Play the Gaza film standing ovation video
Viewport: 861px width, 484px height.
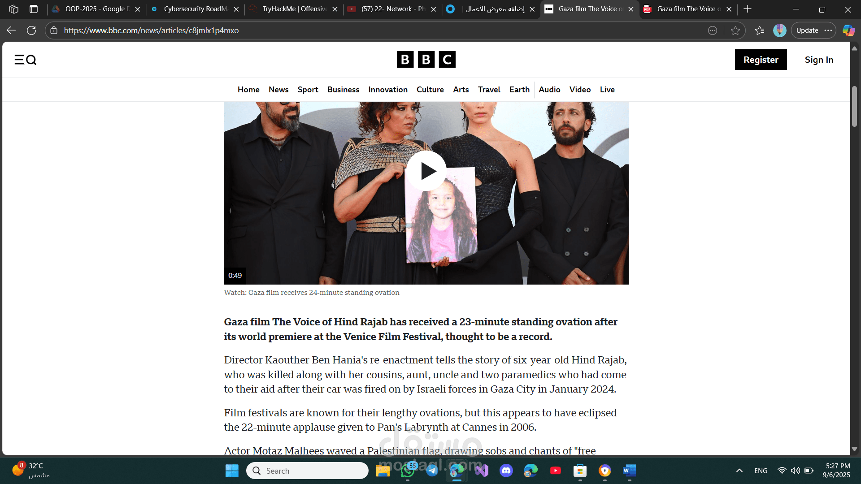(426, 171)
